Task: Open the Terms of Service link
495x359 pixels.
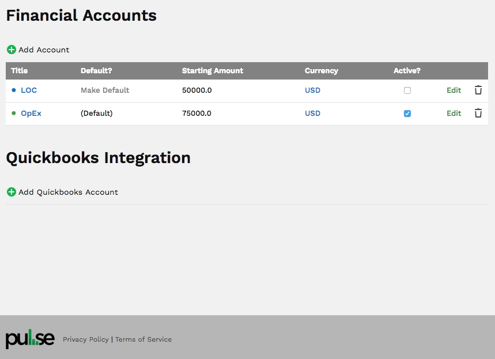Action: point(143,339)
